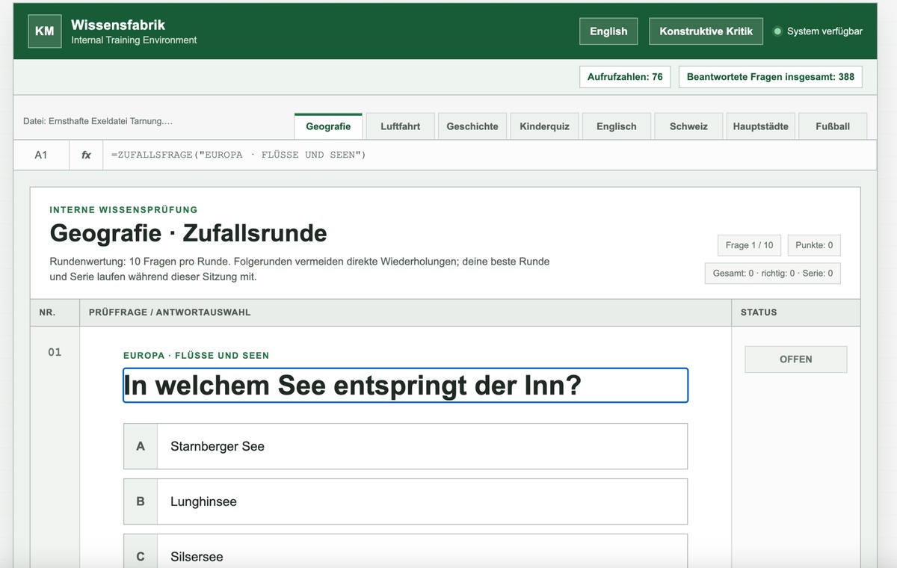Select the Geografie tab
This screenshot has height=568, width=897.
pyautogui.click(x=328, y=126)
